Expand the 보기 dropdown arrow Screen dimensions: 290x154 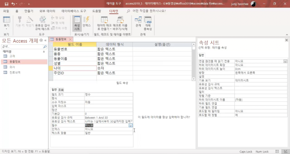6,29
